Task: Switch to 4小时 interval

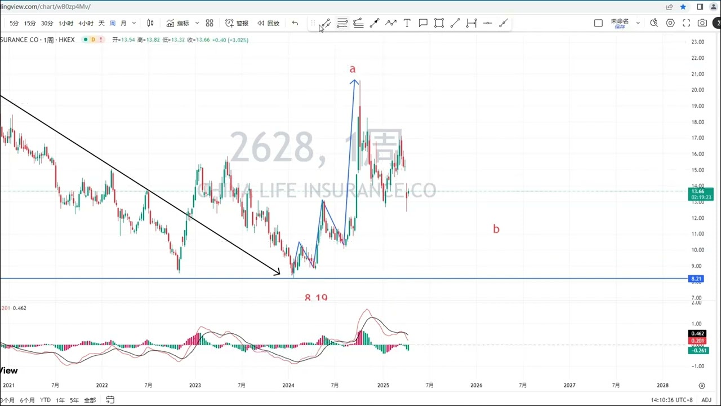Action: 86,23
